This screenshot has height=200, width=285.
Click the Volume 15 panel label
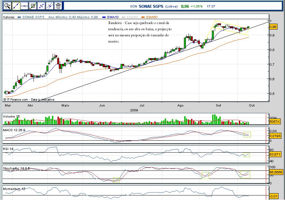click(x=11, y=117)
